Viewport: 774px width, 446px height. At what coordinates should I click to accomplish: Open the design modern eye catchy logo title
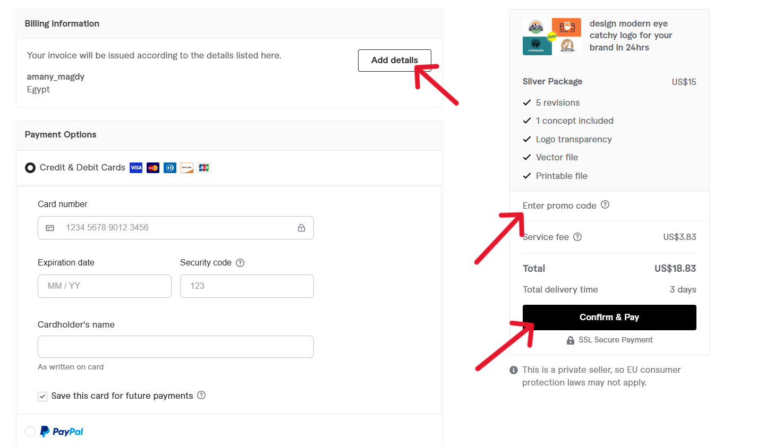coord(631,36)
